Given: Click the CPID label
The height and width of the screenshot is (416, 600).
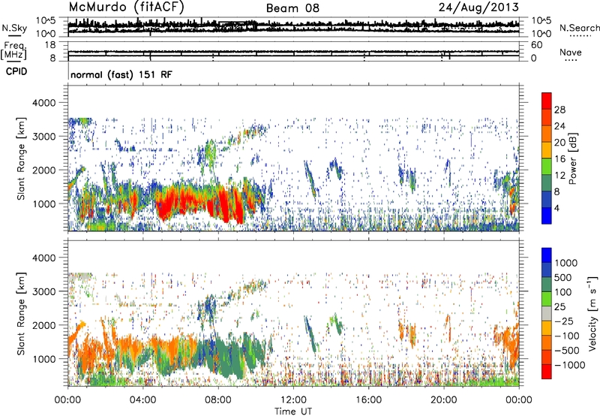Looking at the screenshot, I should (x=16, y=71).
